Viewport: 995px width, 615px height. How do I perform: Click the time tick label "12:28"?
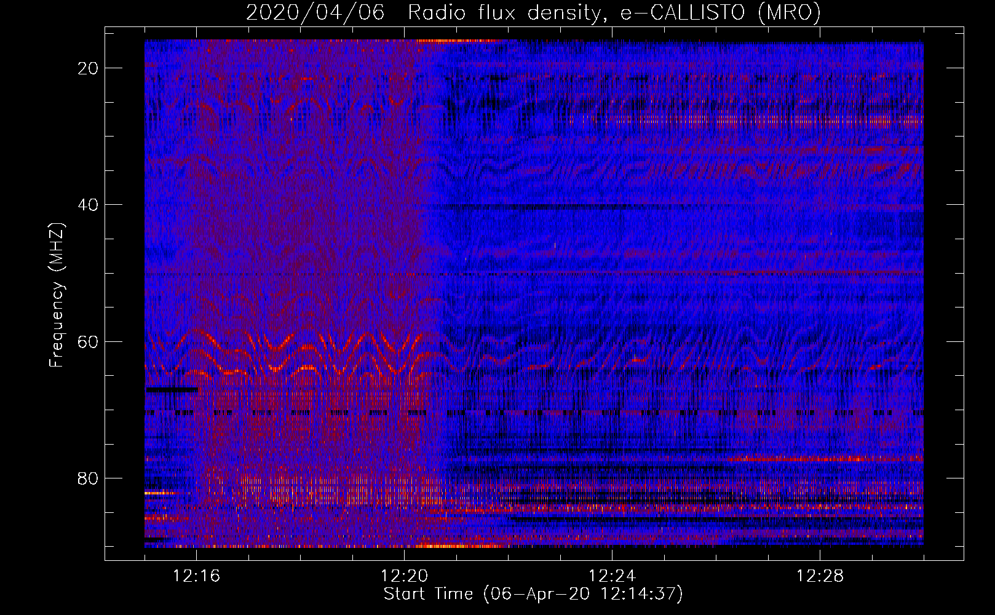(820, 576)
